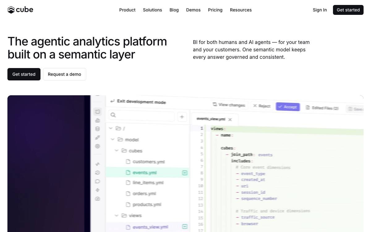This screenshot has height=232, width=371.
Task: Collapse the views folder
Action: [x=117, y=215]
